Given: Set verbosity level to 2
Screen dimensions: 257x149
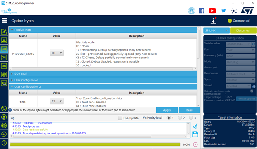Looking at the screenshot, I should pos(180,118).
